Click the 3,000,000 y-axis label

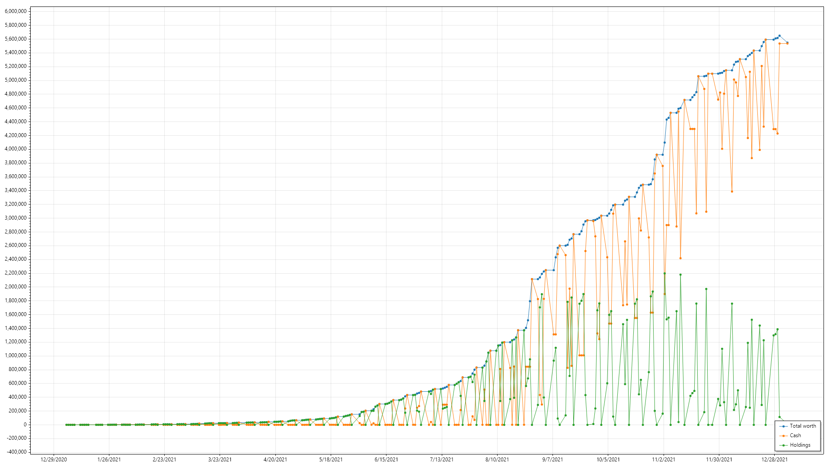[x=16, y=218]
